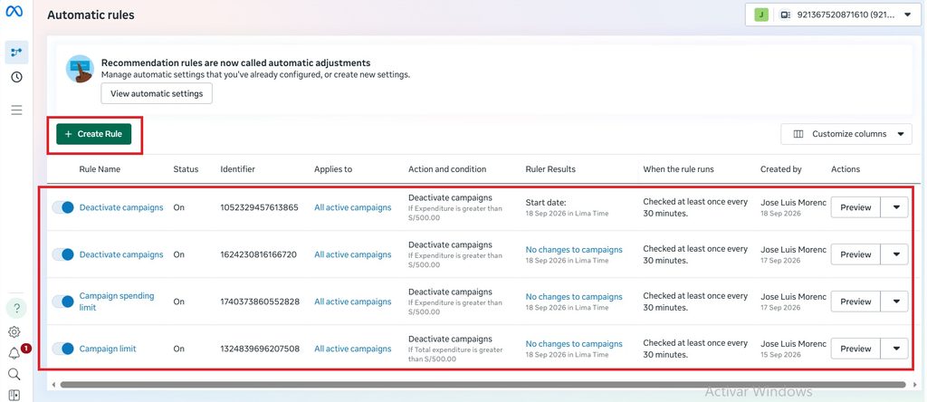Image resolution: width=927 pixels, height=402 pixels.
Task: Click View automatic settings button
Action: [x=156, y=93]
